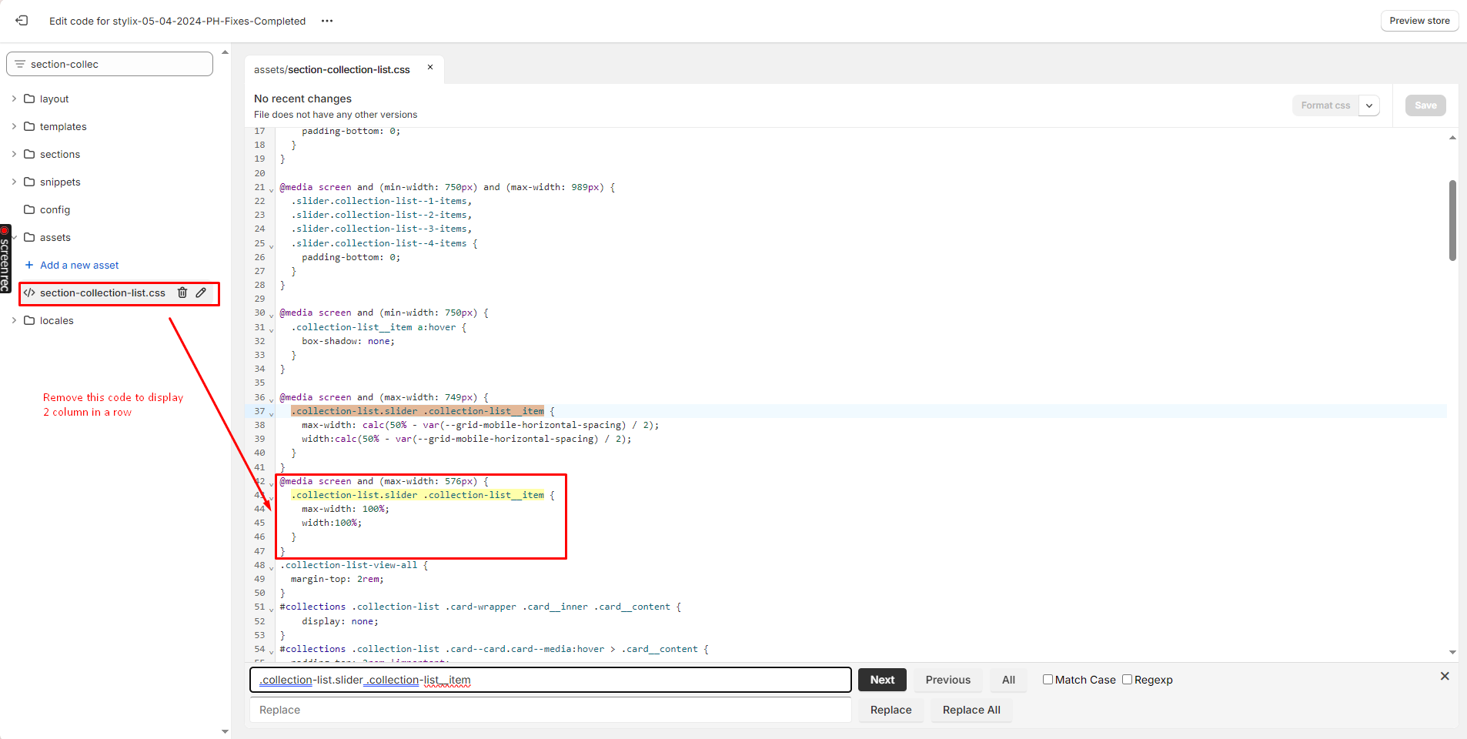The width and height of the screenshot is (1467, 739).
Task: Click the Format css button
Action: coord(1325,105)
